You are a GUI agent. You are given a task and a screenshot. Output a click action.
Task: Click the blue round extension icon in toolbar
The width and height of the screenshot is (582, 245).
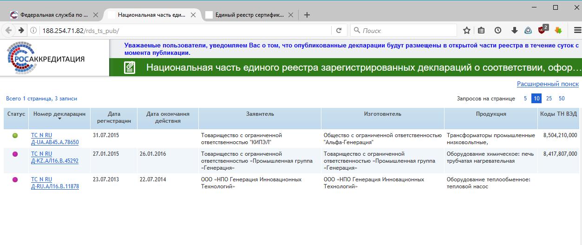[x=528, y=30]
